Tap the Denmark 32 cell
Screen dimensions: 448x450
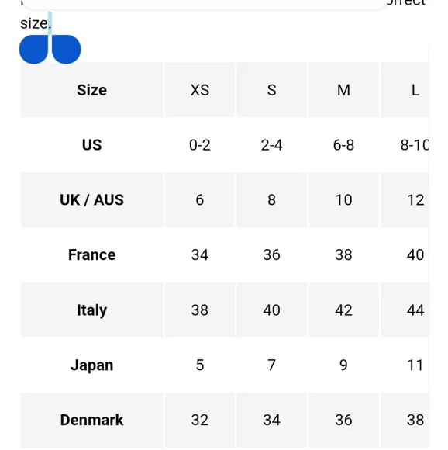point(200,421)
